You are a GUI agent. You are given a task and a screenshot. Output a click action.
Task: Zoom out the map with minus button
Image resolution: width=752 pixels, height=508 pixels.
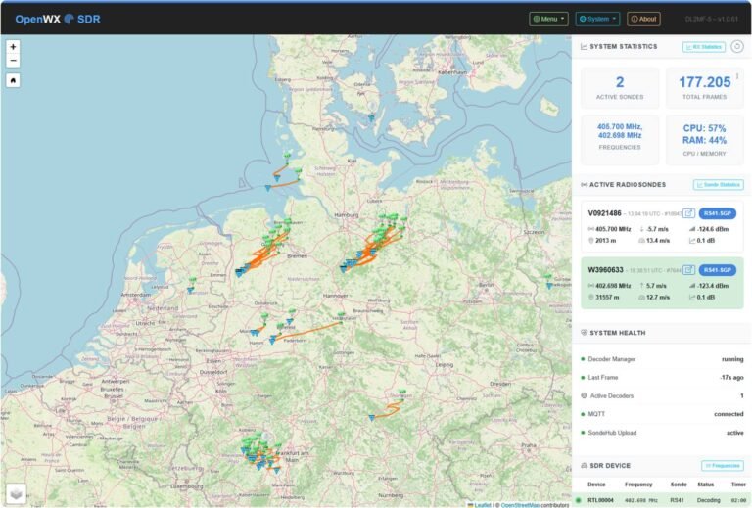(13, 61)
